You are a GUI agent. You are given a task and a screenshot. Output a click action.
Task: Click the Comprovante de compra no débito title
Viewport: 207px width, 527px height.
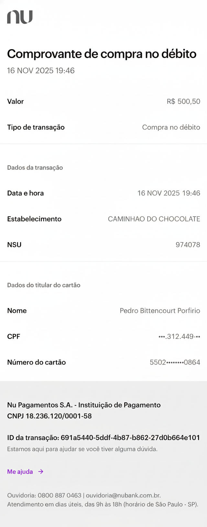coord(102,54)
